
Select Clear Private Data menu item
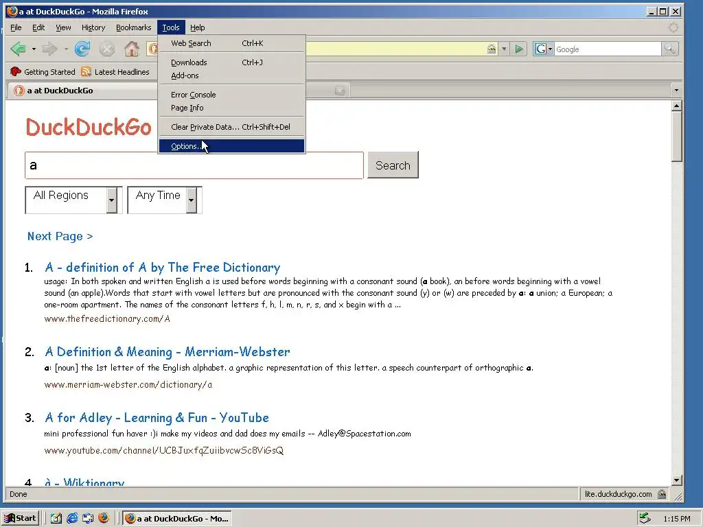click(231, 127)
